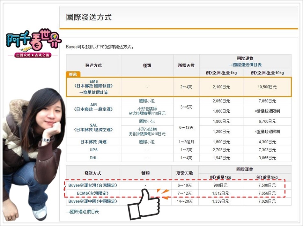Screen dimensions: 303x226
Task: Click 國際小包 in the 海運 row
Action: pos(147,142)
